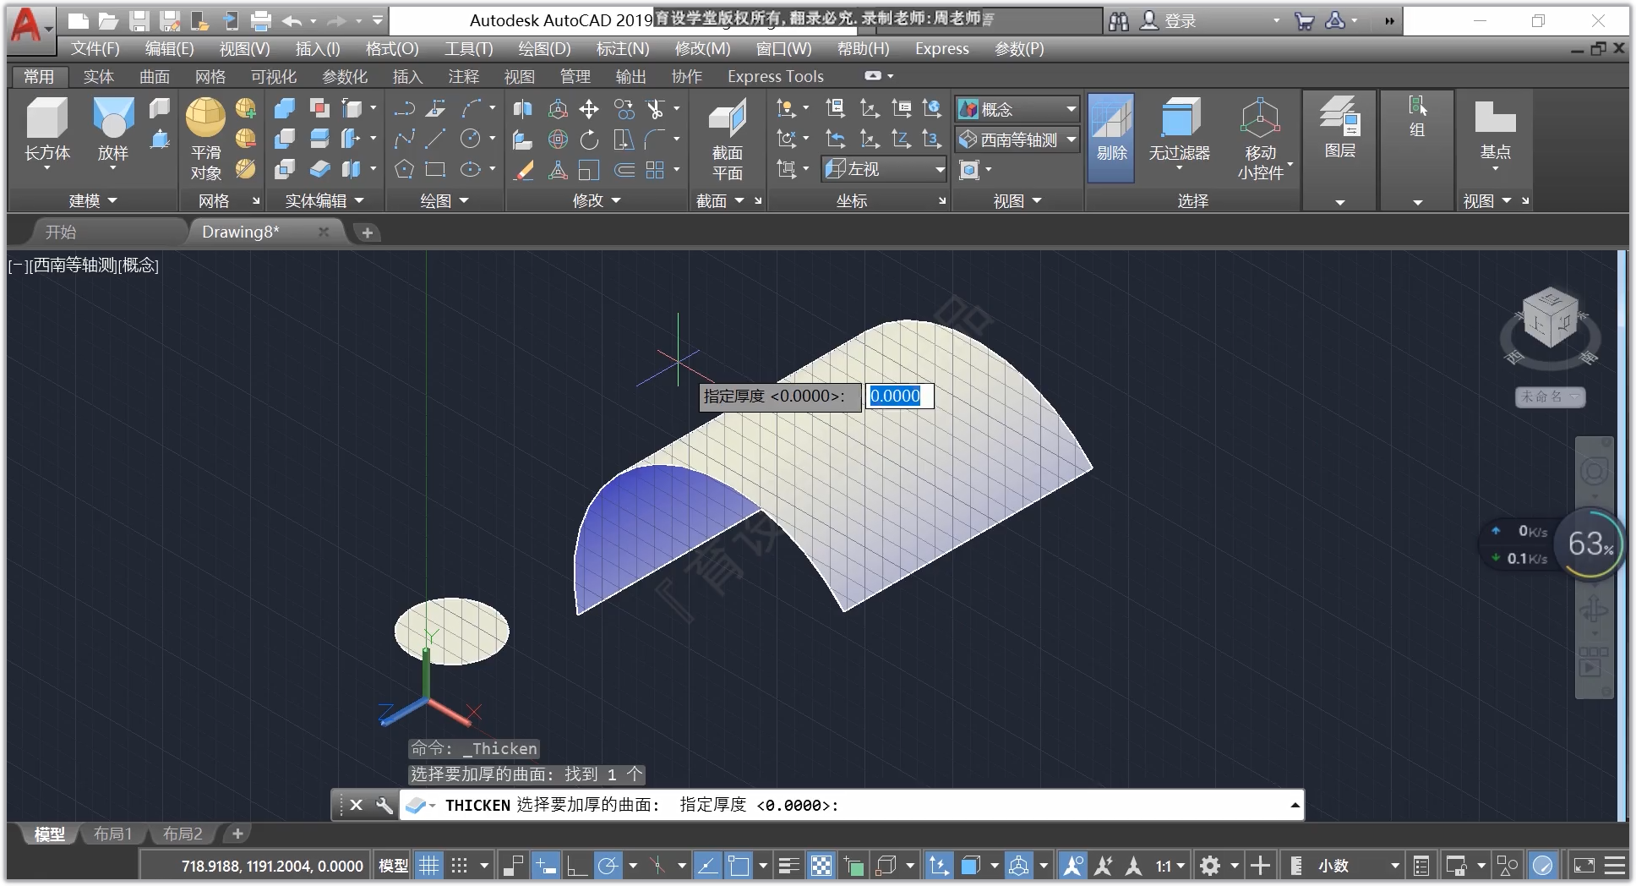1636x886 pixels.
Task: Toggle snap mode dotted grid in status bar
Action: click(x=459, y=866)
